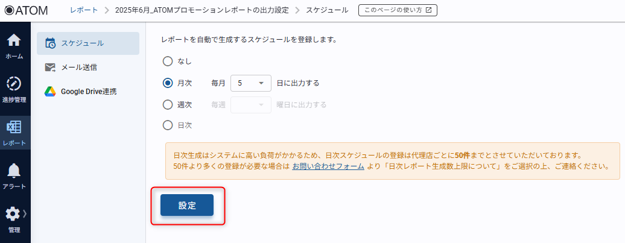Expand the management menu chevron
Viewport: 625px width, 243px height.
click(x=25, y=214)
